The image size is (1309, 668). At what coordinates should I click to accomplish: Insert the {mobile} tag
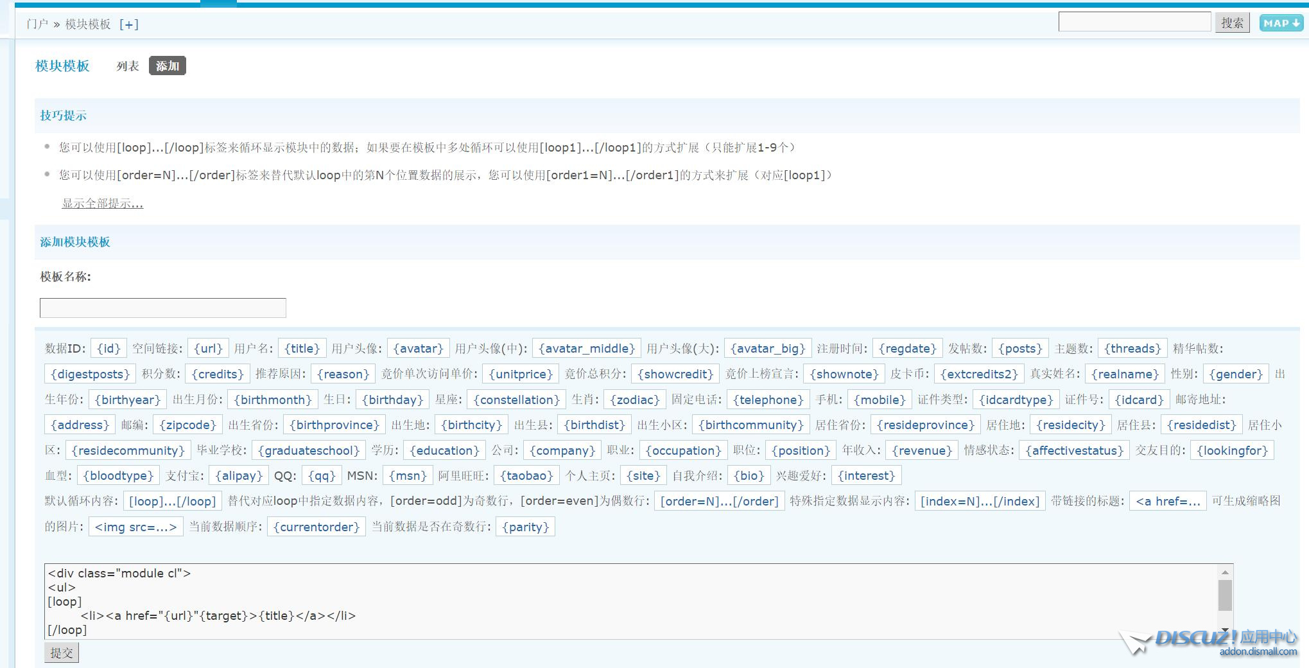(880, 400)
